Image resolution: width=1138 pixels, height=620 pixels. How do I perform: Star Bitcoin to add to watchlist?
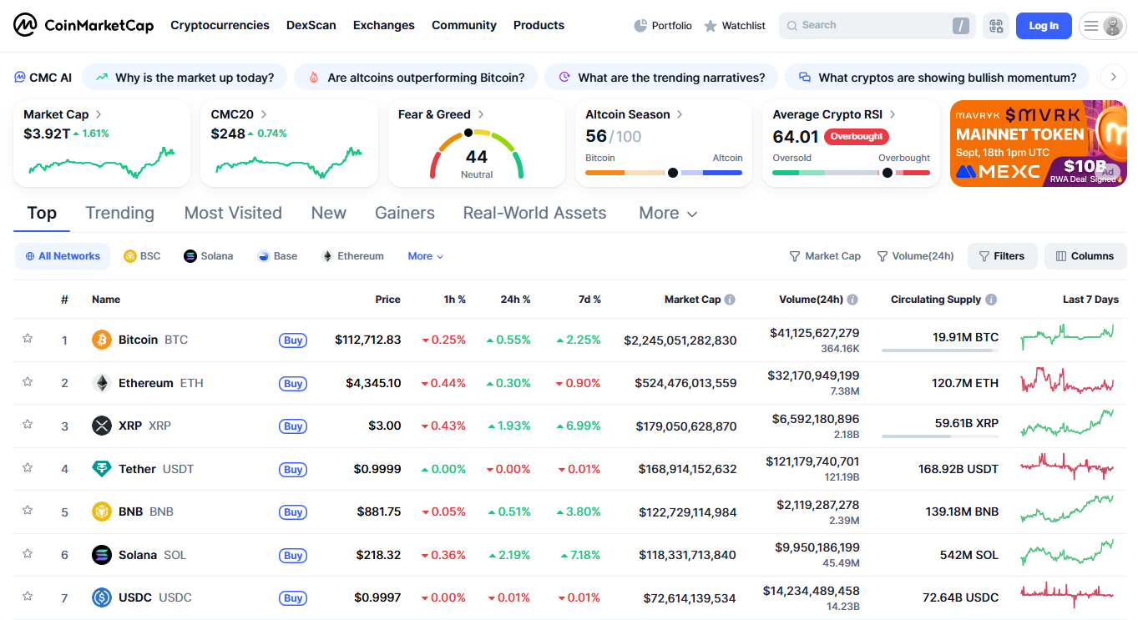pyautogui.click(x=28, y=338)
